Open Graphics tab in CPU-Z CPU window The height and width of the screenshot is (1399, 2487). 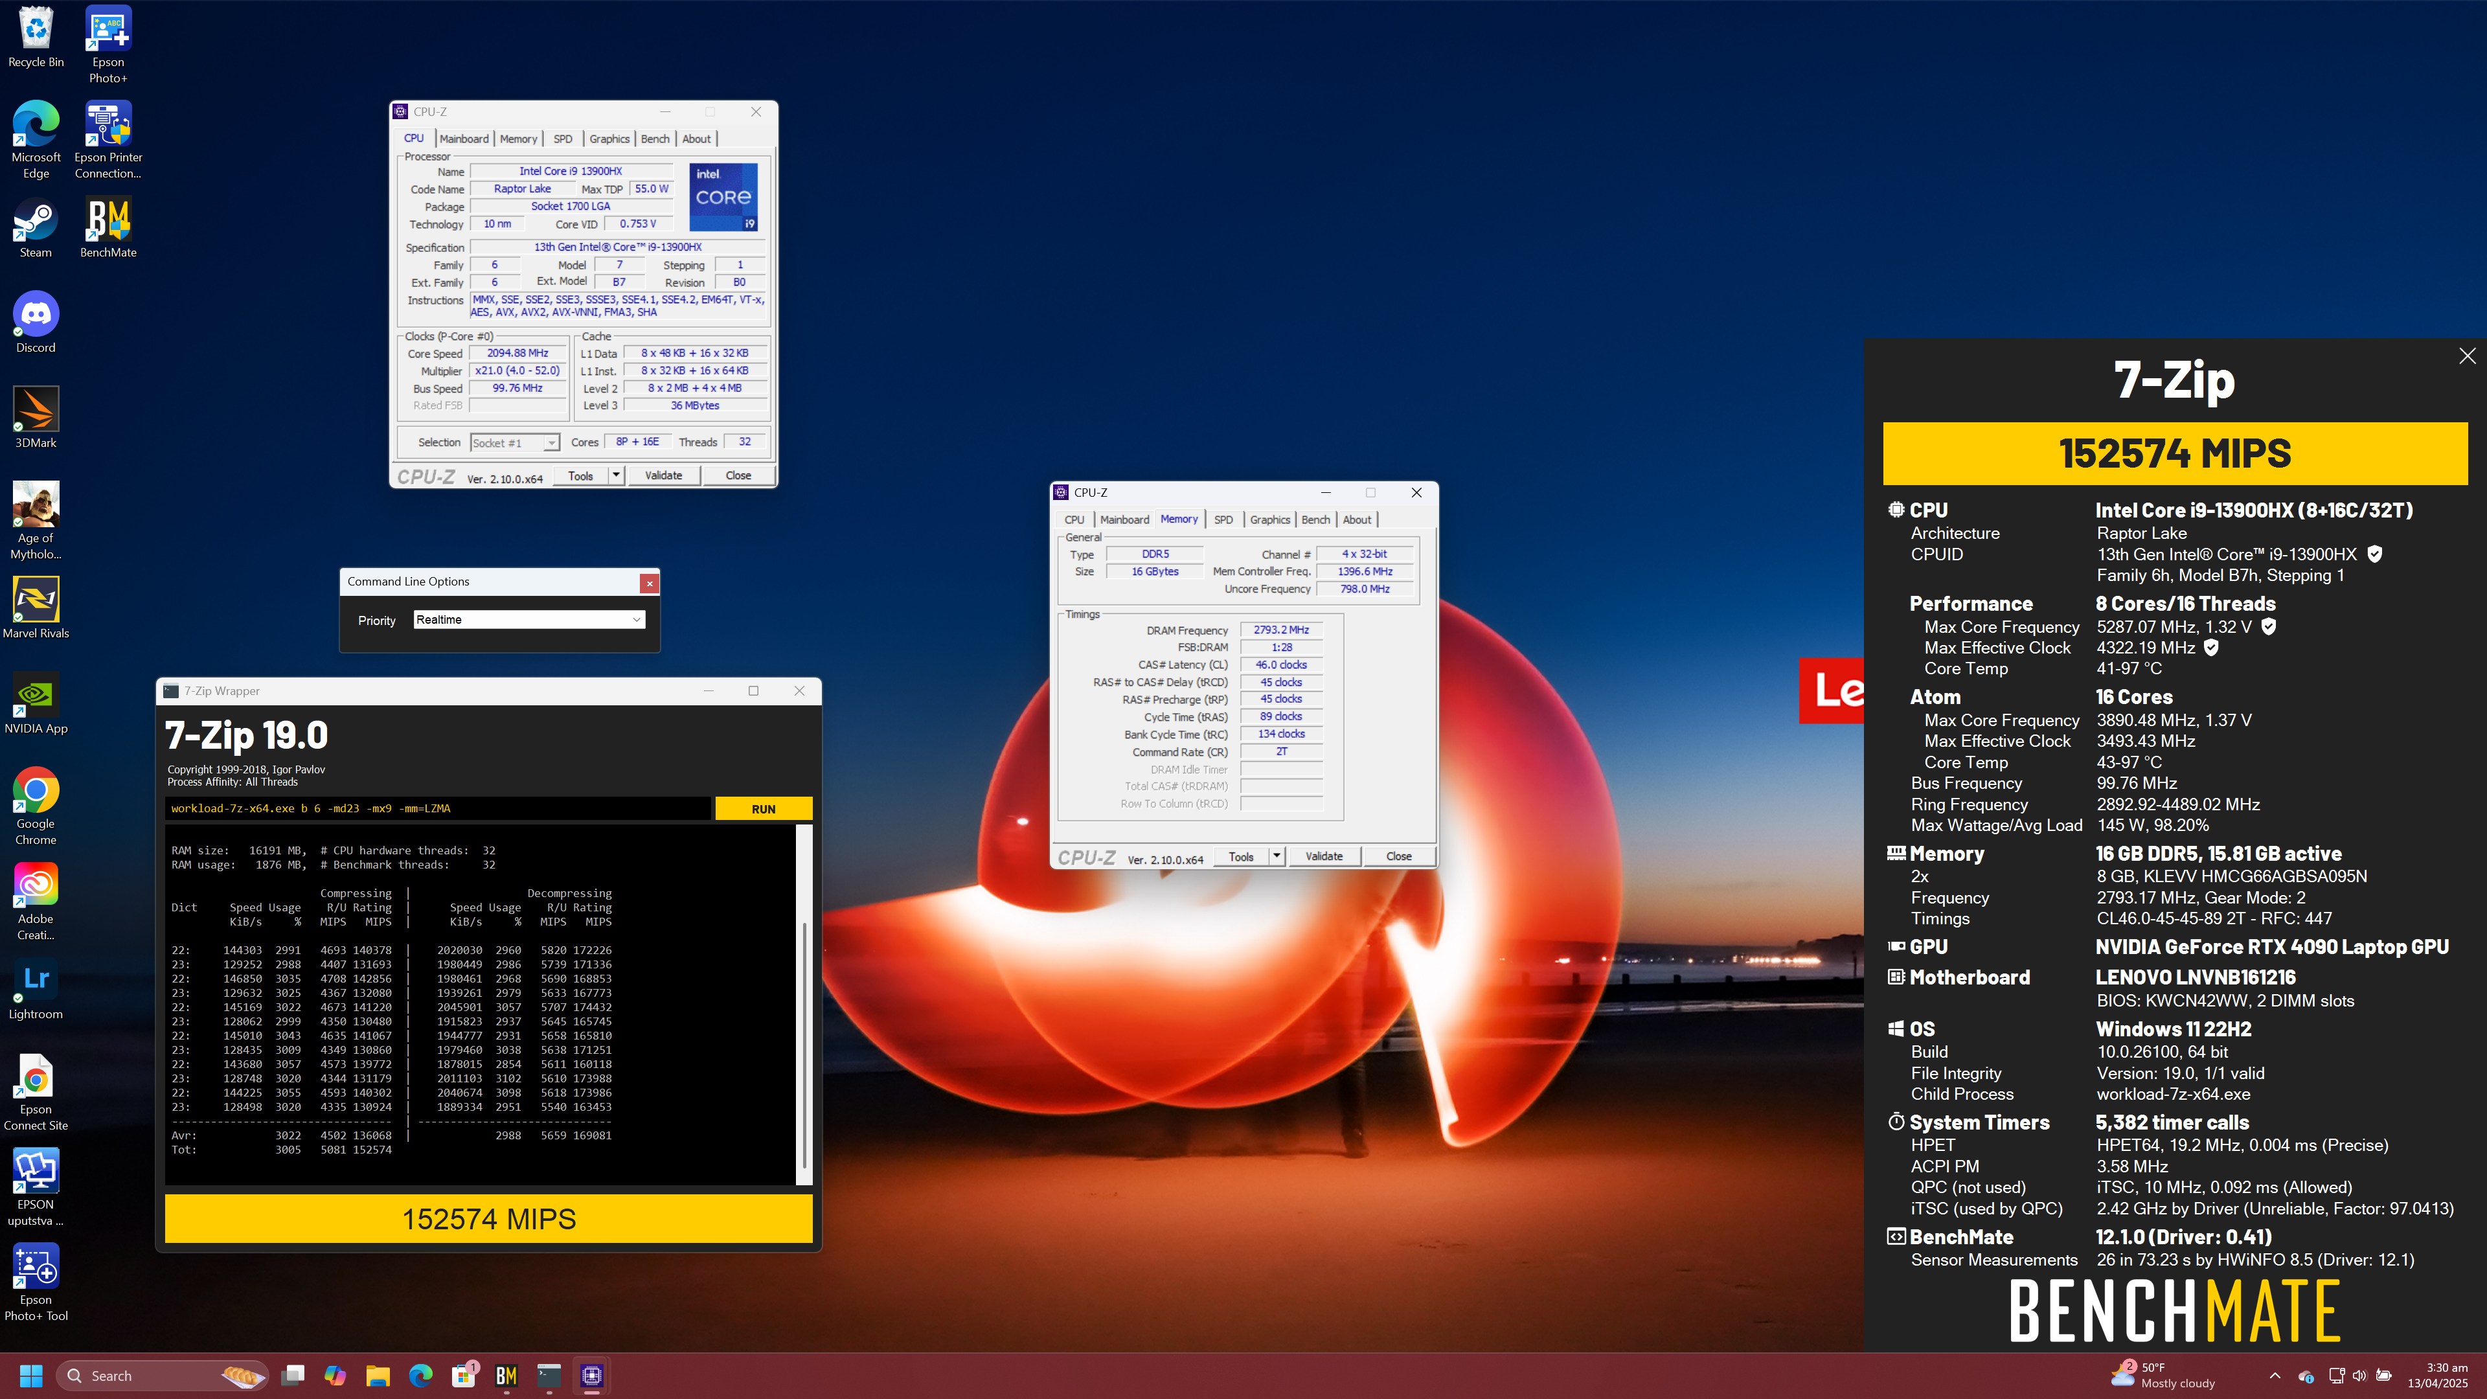[x=609, y=139]
